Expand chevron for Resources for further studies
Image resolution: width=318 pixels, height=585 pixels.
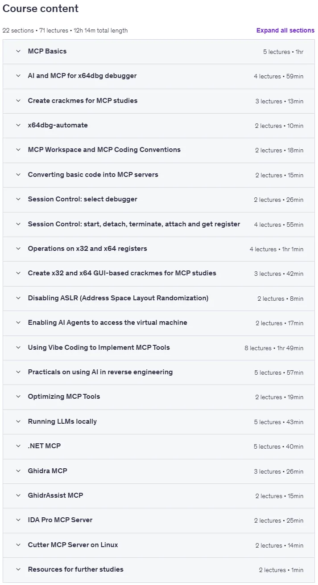[x=18, y=569]
